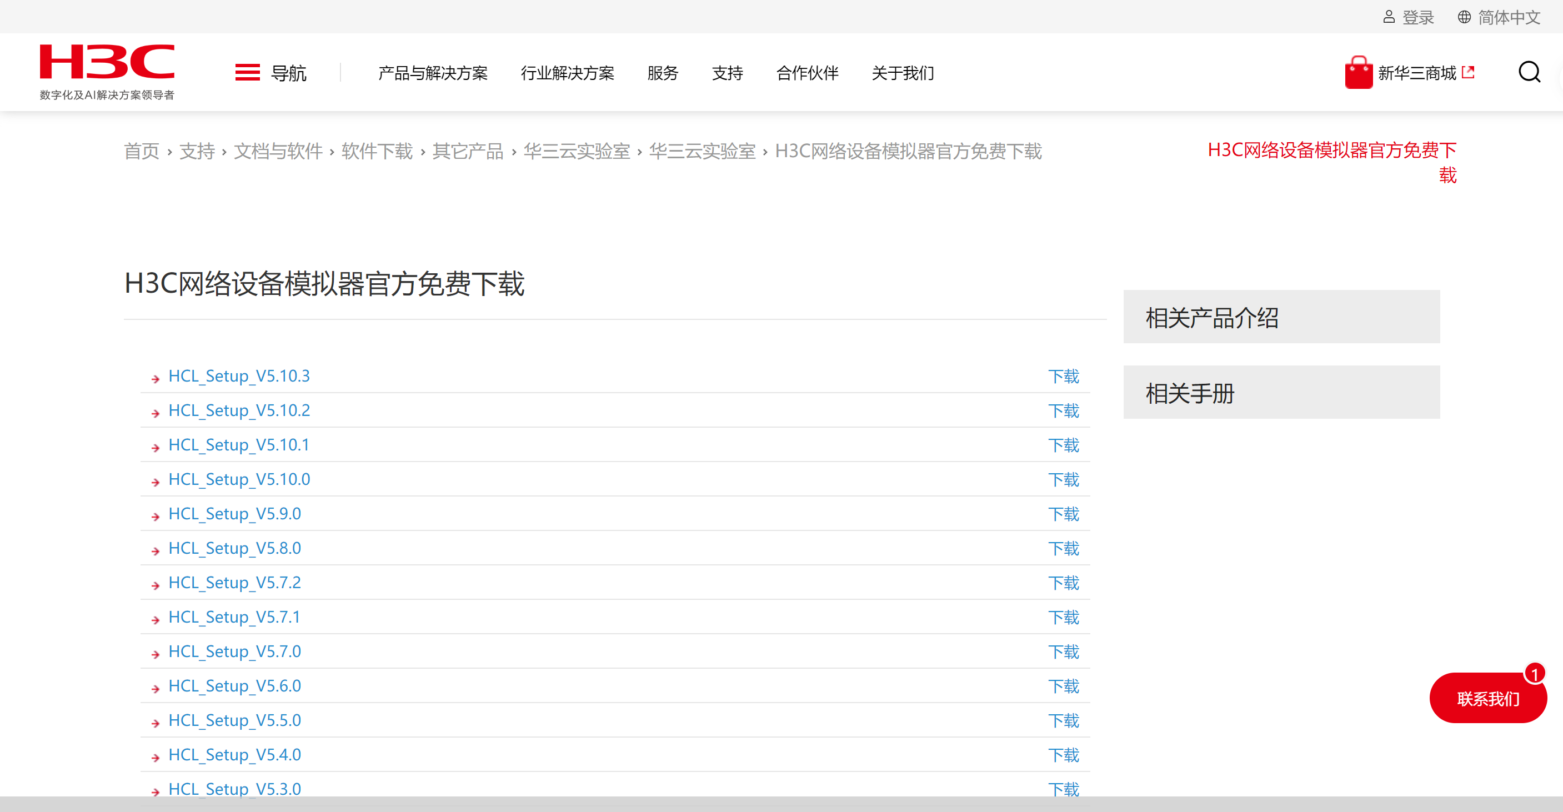Click the external link icon beside 新华三商城
1563x812 pixels.
click(1467, 73)
